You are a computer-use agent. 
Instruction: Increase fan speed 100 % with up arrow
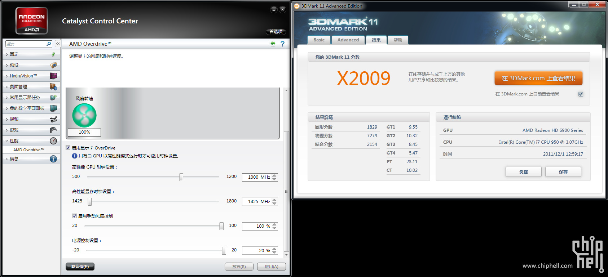coord(275,224)
